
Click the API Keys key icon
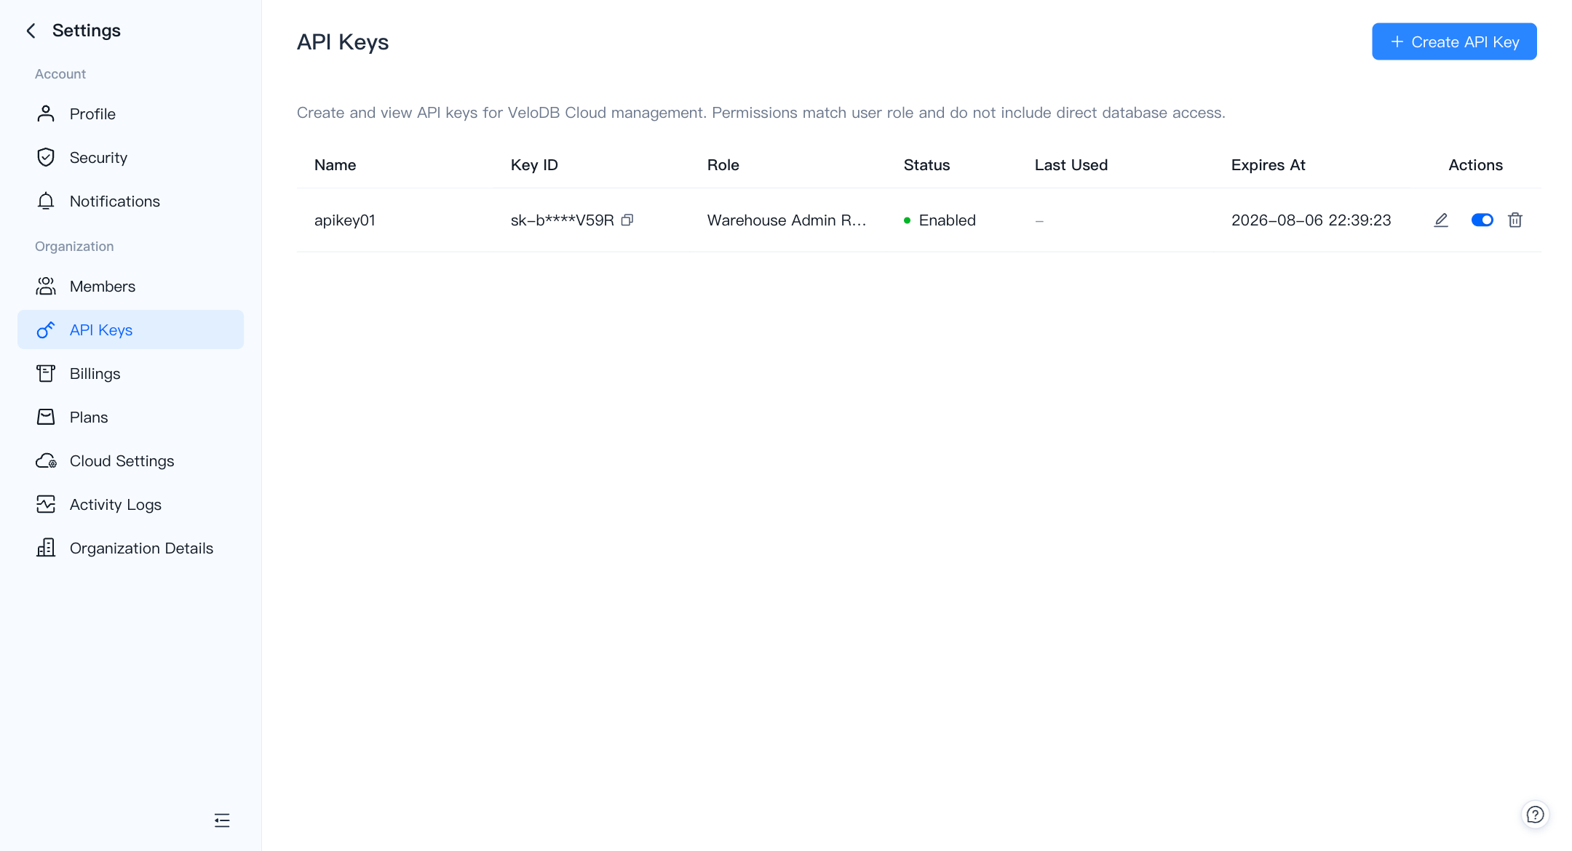(46, 330)
